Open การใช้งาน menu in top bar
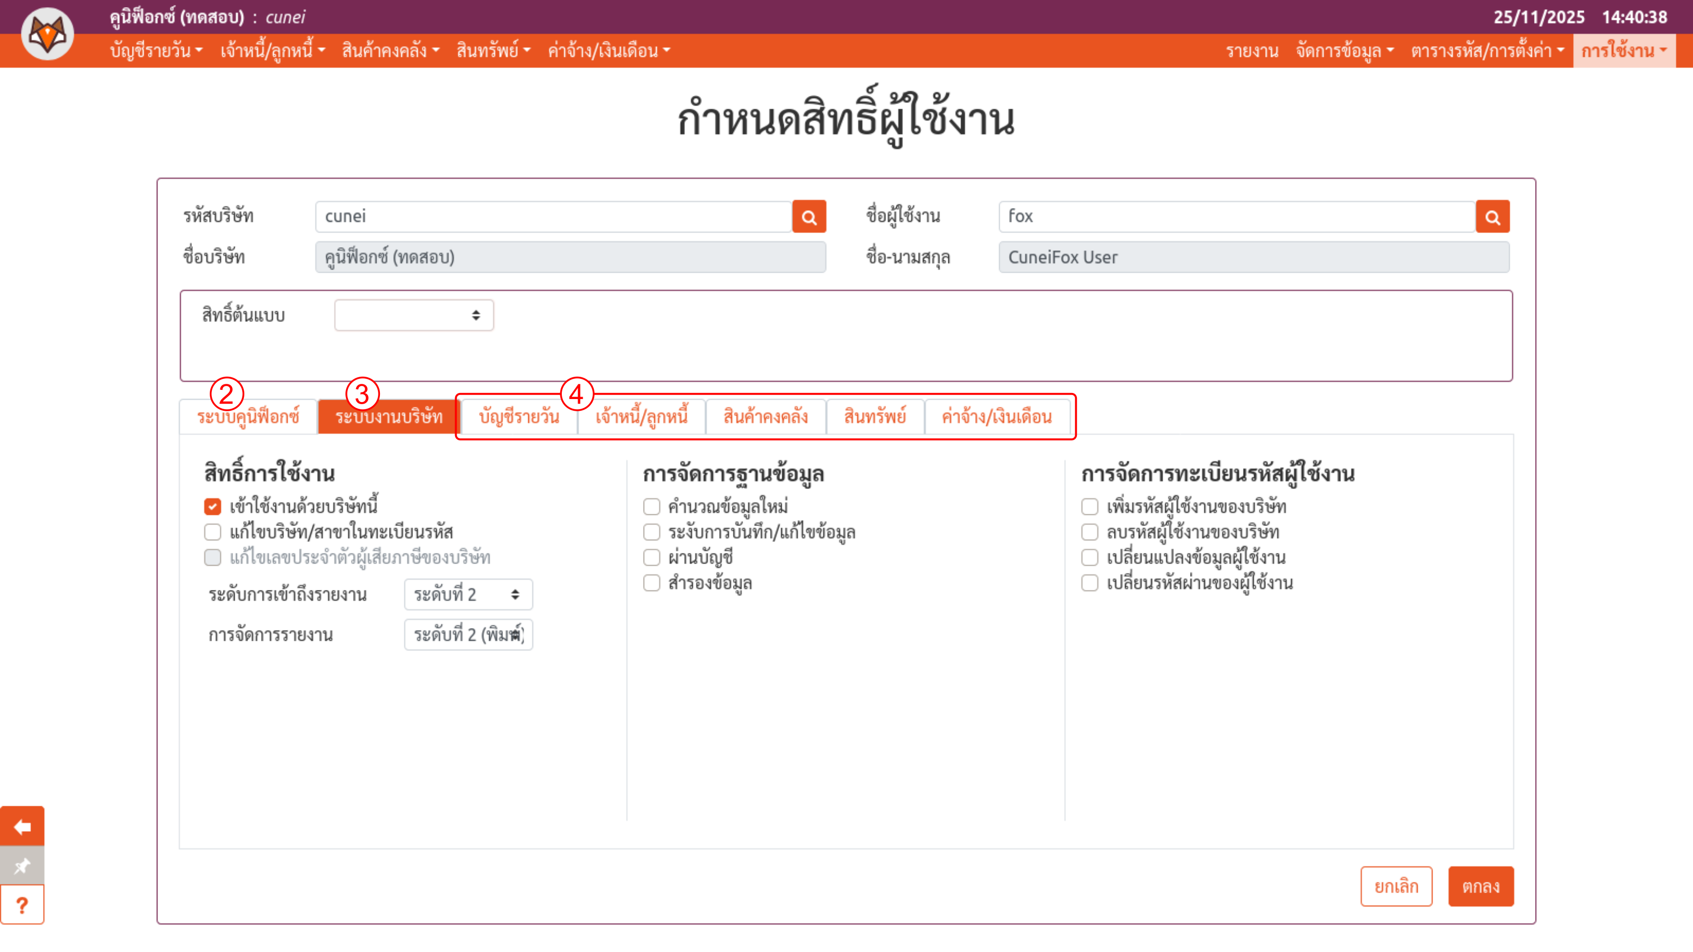Image resolution: width=1693 pixels, height=952 pixels. (x=1623, y=51)
